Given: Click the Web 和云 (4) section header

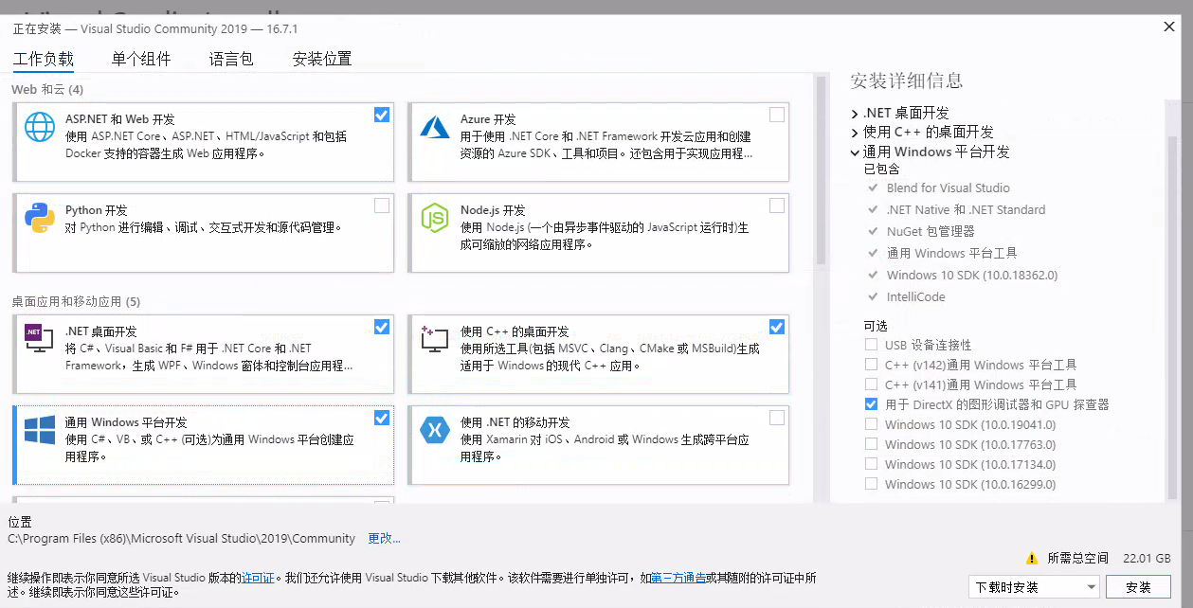Looking at the screenshot, I should pos(47,89).
